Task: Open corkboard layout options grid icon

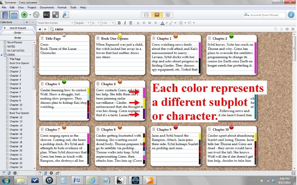Action: (x=293, y=173)
